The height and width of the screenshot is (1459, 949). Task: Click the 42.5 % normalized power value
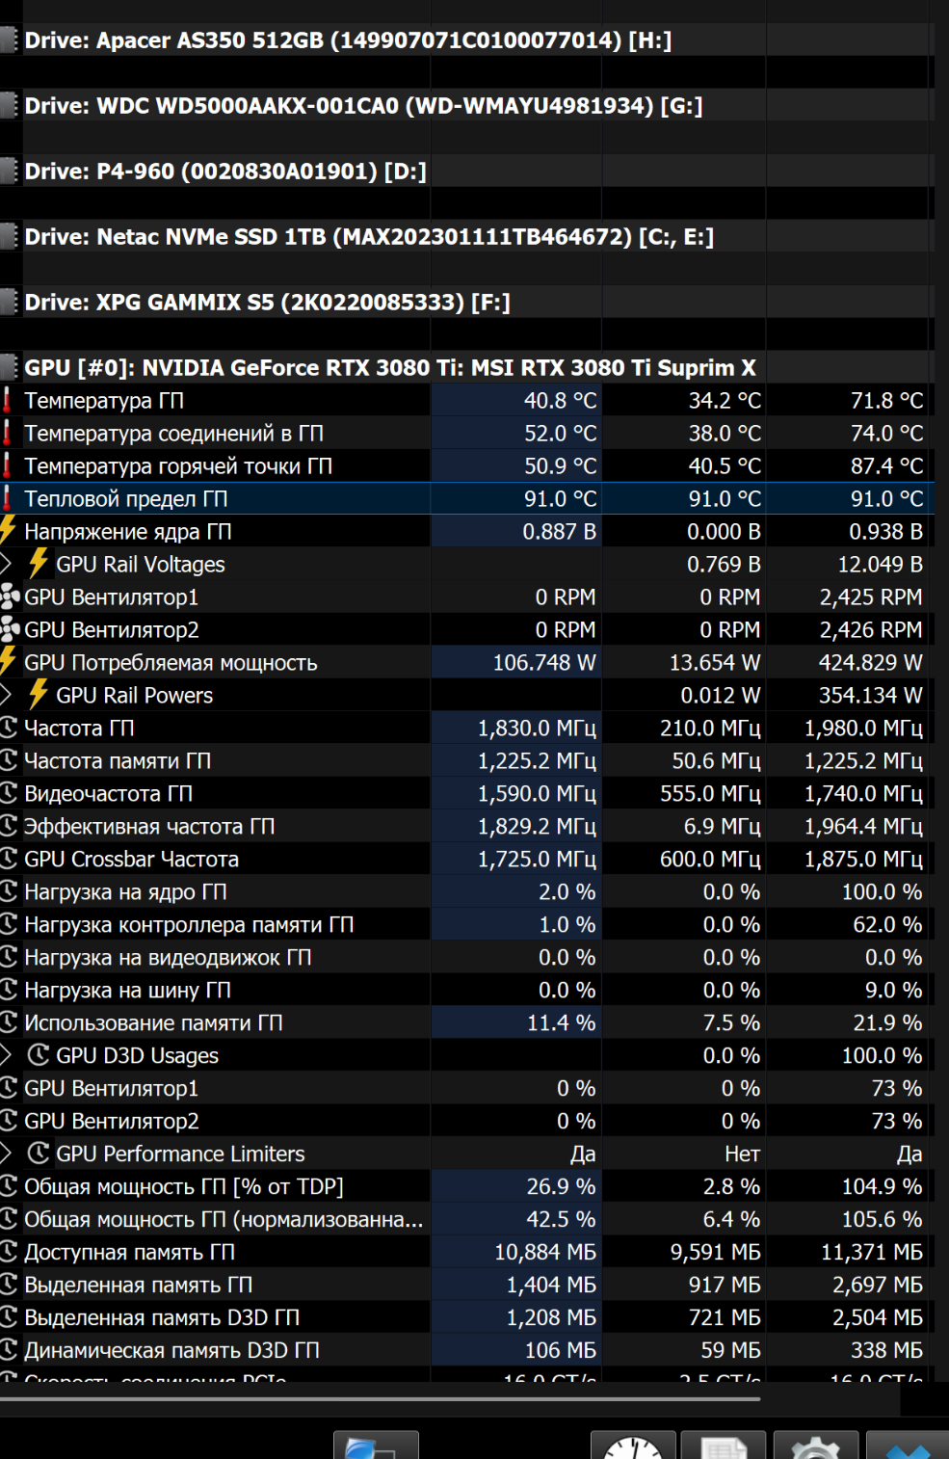[561, 1220]
